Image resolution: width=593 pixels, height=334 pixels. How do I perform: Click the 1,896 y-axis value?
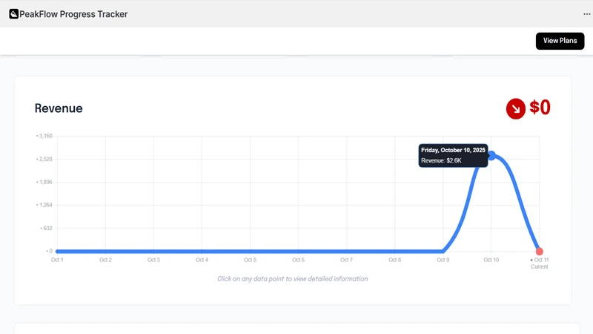46,182
